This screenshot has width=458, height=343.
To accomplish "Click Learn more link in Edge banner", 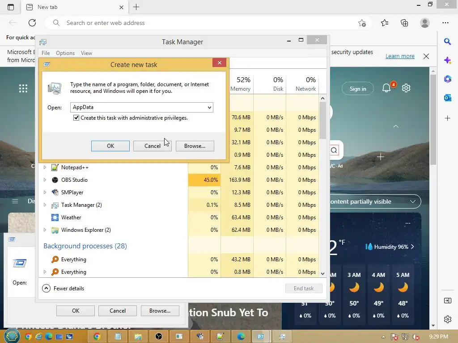I will [400, 56].
